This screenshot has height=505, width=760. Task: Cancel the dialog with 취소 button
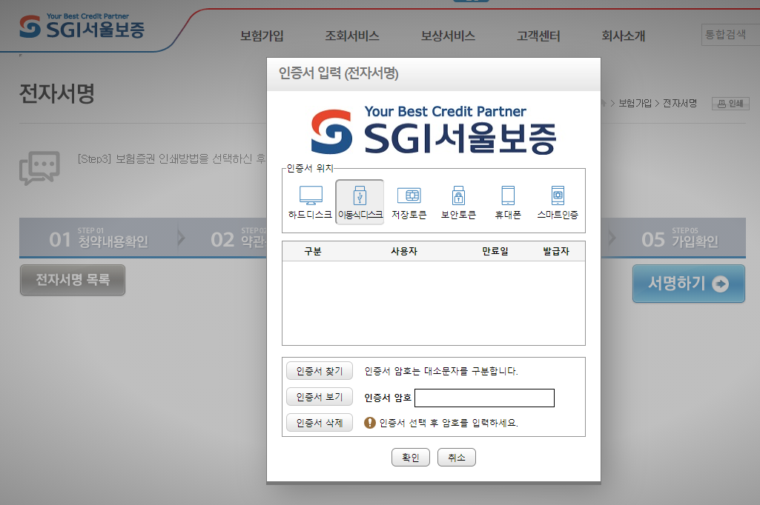[x=457, y=458]
